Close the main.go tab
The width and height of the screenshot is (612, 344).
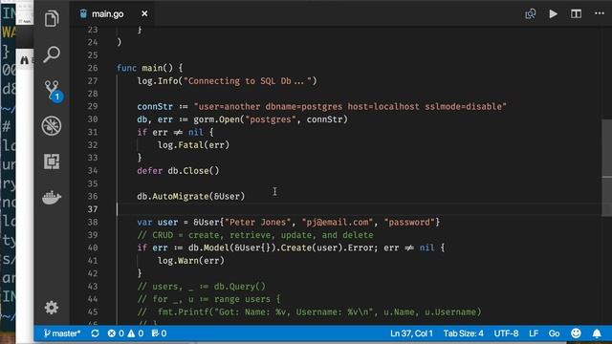pyautogui.click(x=144, y=13)
